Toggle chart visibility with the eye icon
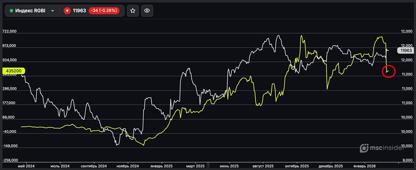The width and height of the screenshot is (416, 170). click(x=148, y=11)
